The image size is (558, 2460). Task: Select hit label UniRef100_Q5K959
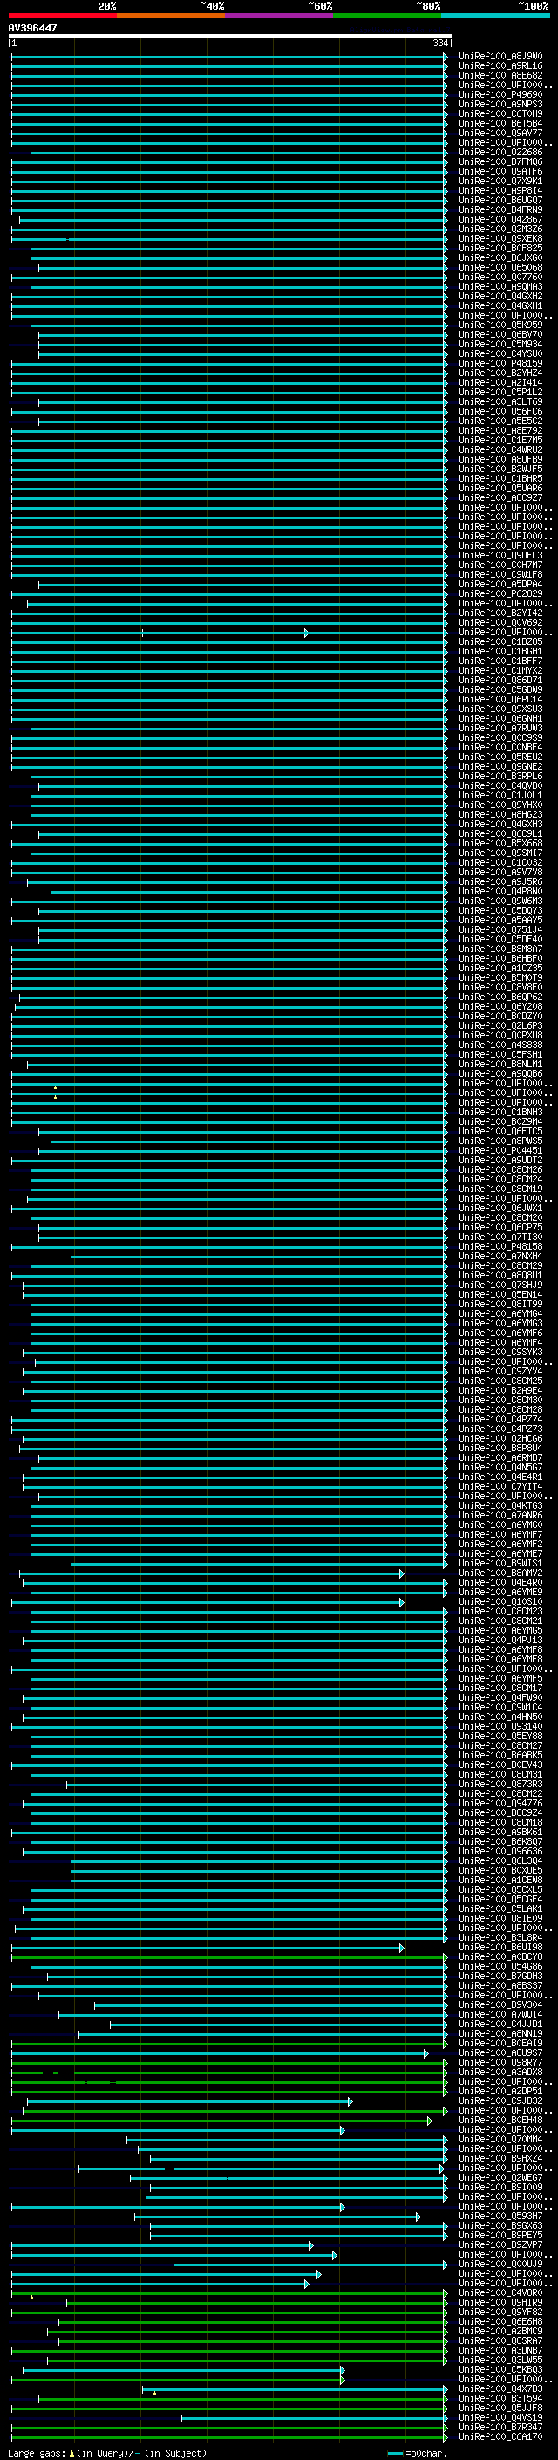point(500,325)
